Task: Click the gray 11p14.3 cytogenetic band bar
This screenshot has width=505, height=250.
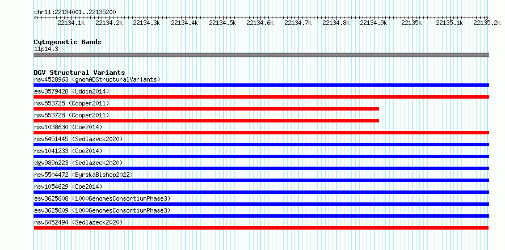Action: pyautogui.click(x=261, y=55)
